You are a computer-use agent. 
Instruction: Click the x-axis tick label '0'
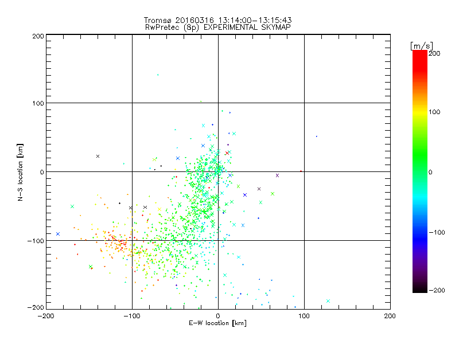pyautogui.click(x=218, y=316)
